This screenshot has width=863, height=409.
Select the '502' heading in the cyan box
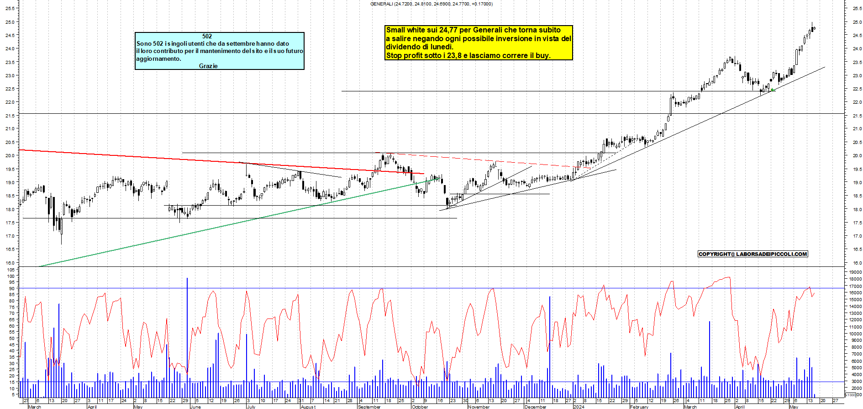207,36
